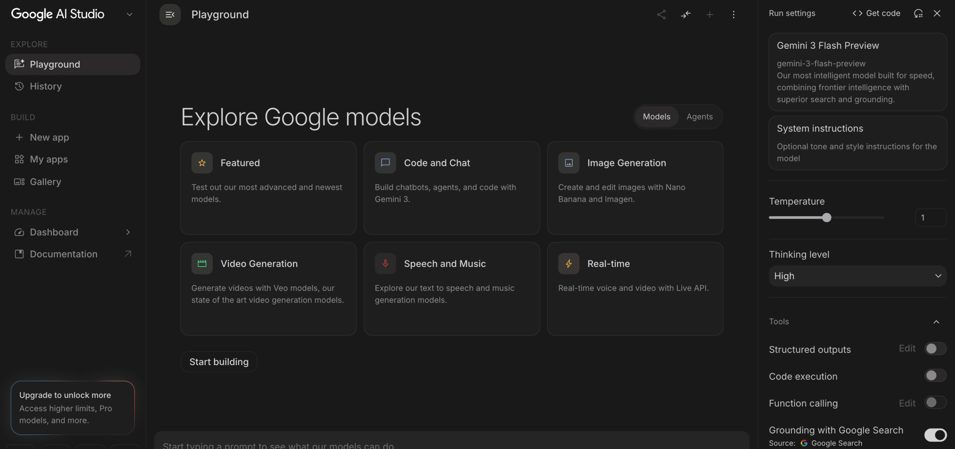Click the System instructions box
Screen dimensions: 955x449
(x=857, y=143)
